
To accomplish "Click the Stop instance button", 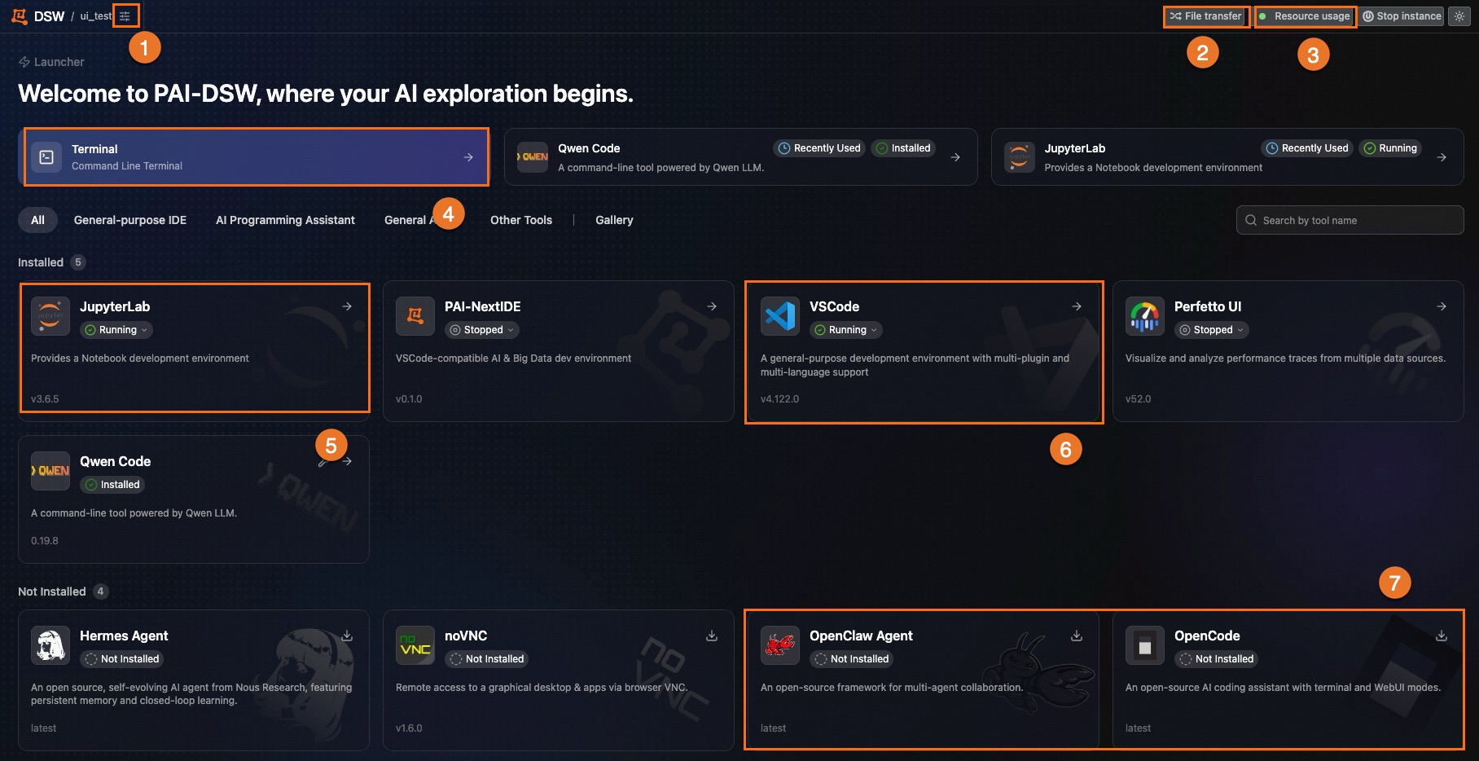I will [1402, 16].
